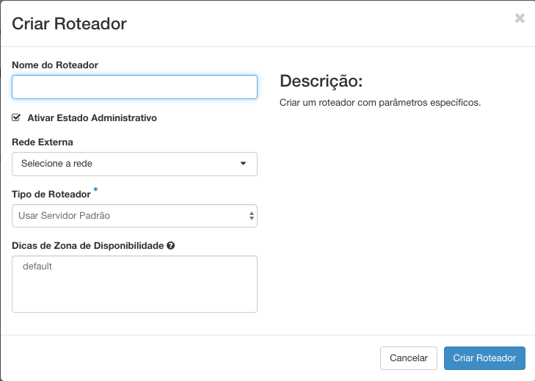Open the Rede Externa dropdown
This screenshot has height=381, width=535.
pos(134,164)
